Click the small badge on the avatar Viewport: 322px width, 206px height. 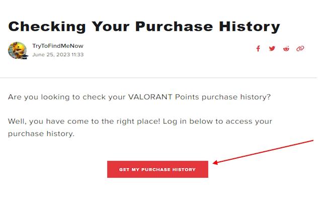[x=25, y=57]
